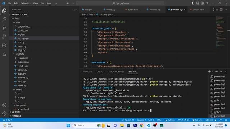Click Ln 40, Col 12 cursor position

coord(128,120)
